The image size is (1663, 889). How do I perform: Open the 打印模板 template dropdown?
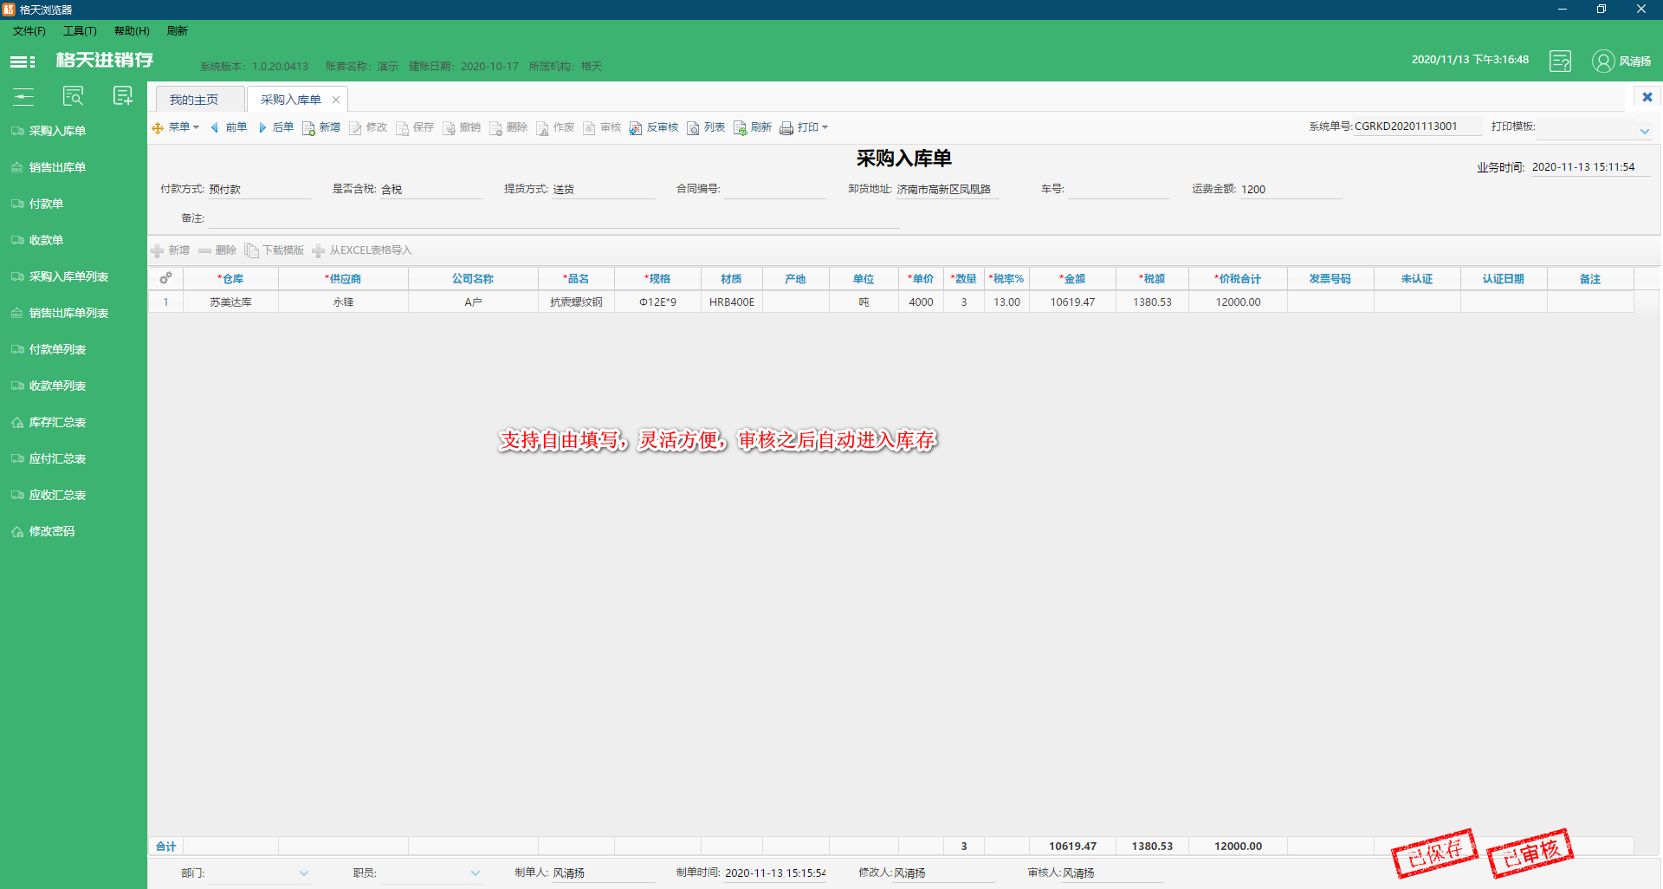tap(1644, 131)
